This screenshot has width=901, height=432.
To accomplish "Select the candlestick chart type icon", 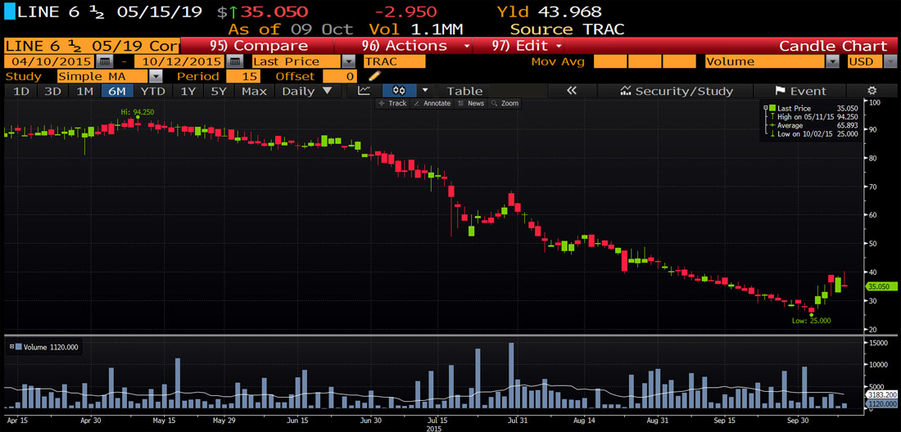I will coord(401,91).
